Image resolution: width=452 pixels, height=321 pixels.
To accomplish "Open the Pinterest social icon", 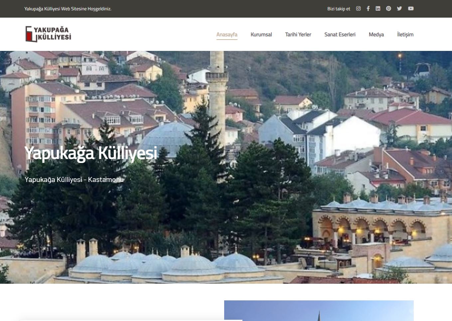I will click(388, 9).
